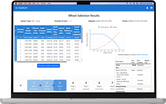Click the table's scroll right arrow
The image size is (166, 104).
[x=80, y=62]
